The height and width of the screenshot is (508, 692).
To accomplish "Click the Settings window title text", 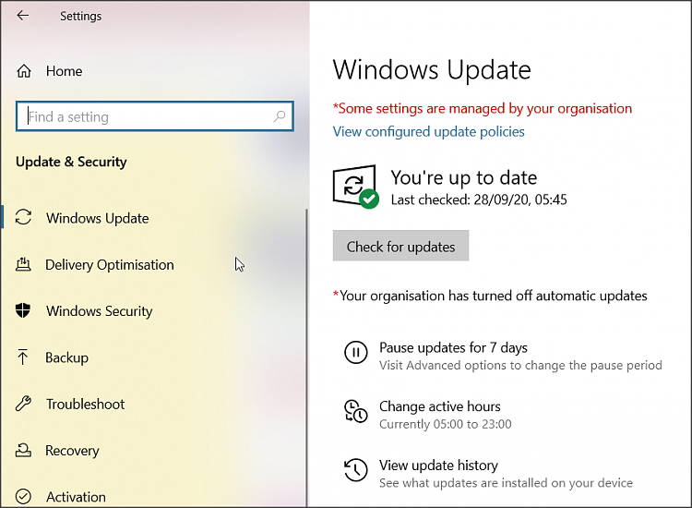I will [x=81, y=16].
